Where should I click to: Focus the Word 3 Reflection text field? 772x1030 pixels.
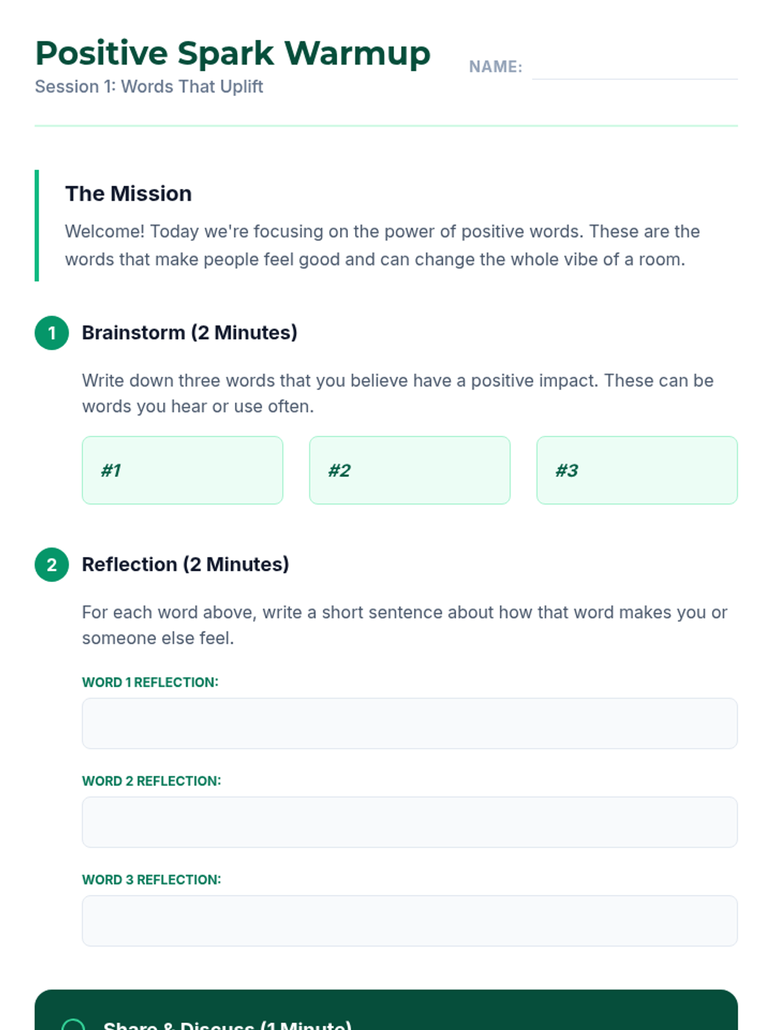click(x=409, y=920)
